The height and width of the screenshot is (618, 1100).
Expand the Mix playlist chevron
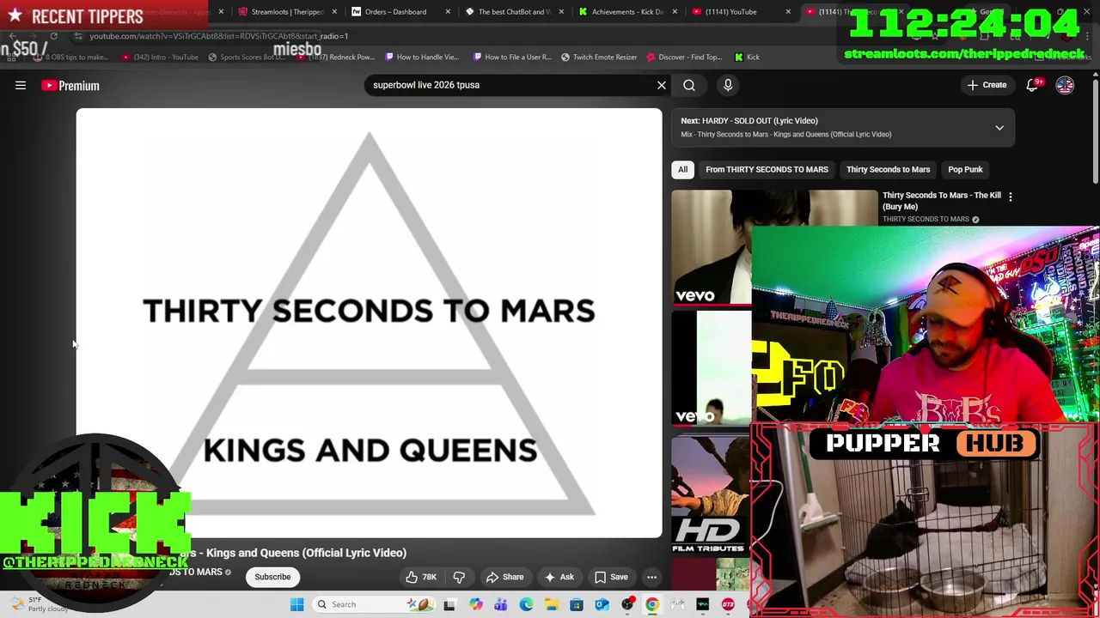999,128
